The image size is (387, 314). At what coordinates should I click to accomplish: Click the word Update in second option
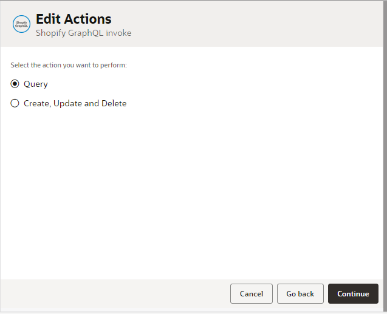click(67, 103)
